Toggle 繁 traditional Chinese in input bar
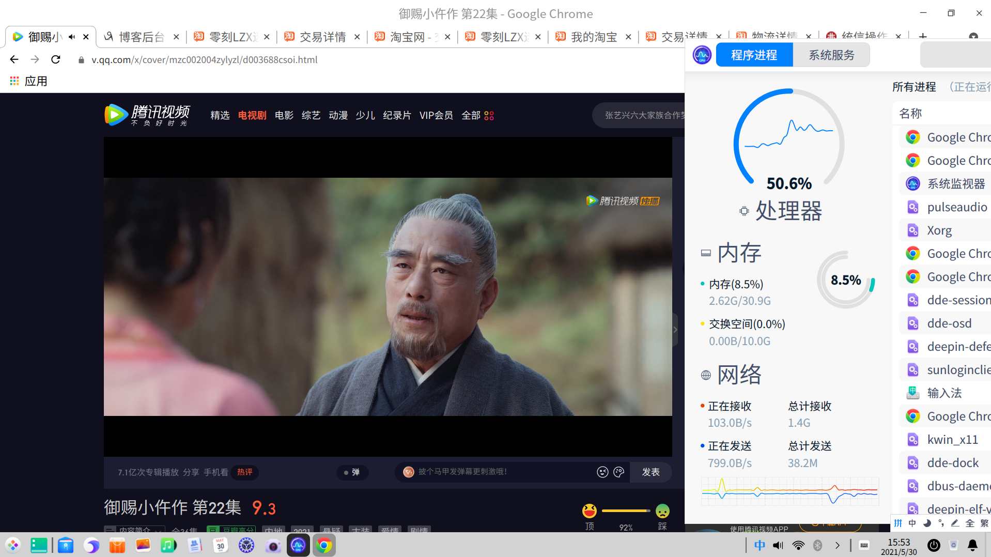Screen dimensions: 991x557 pyautogui.click(x=984, y=523)
